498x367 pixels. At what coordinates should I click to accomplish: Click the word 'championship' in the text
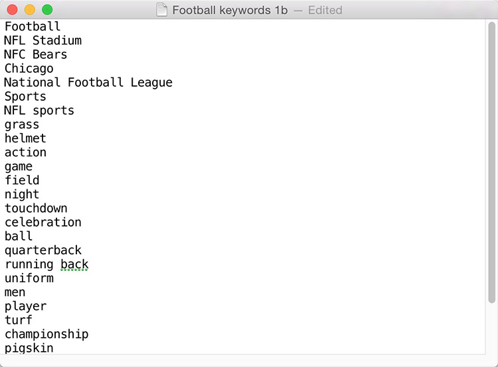[46, 334]
